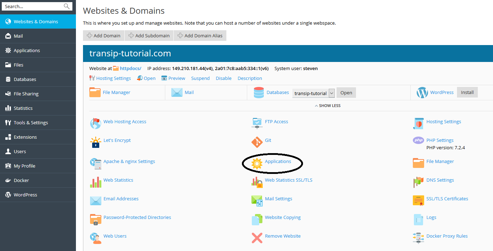
Task: Open Applications in the sidebar
Action: [x=38, y=50]
